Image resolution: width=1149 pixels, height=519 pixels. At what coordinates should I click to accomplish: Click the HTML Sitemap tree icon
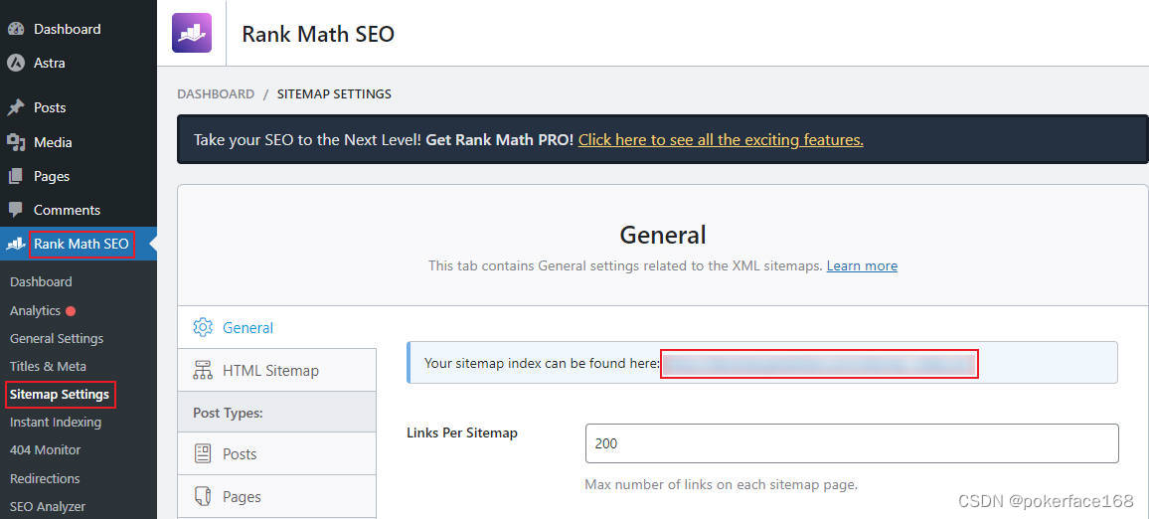(x=203, y=371)
